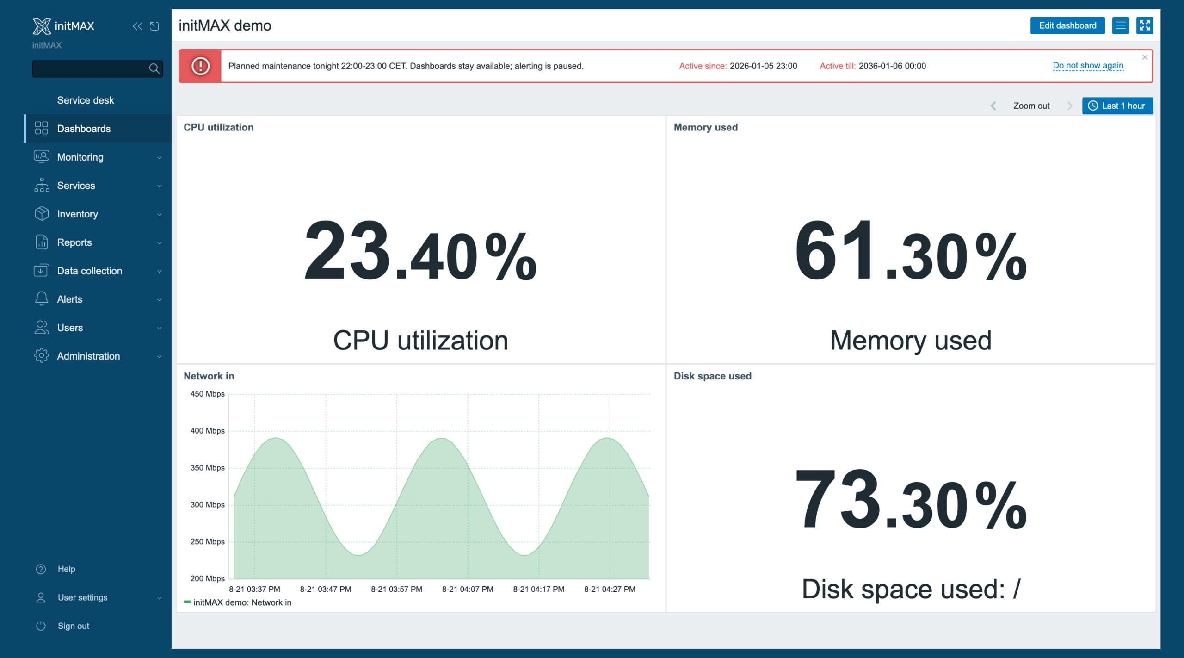The height and width of the screenshot is (658, 1184).
Task: Expand the Administration menu chevron
Action: point(160,356)
